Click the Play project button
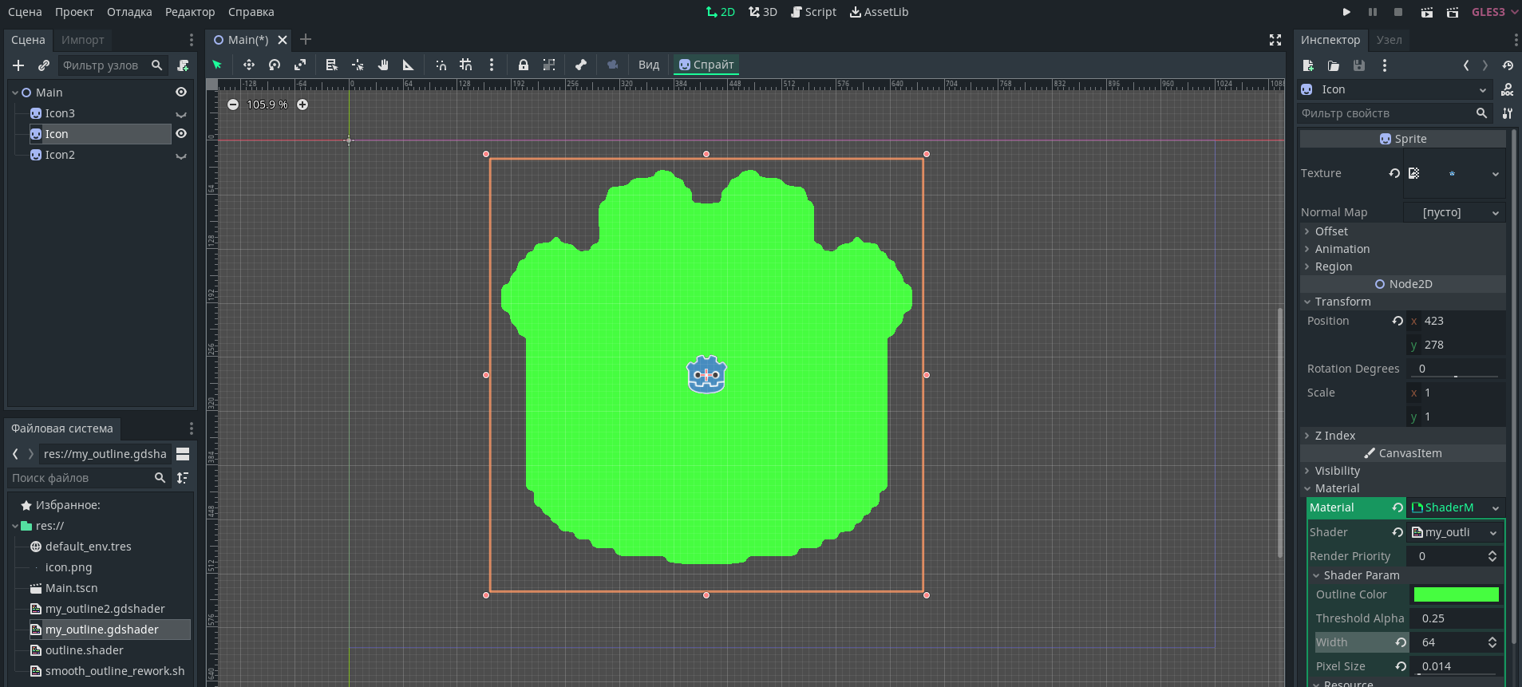The height and width of the screenshot is (687, 1522). pyautogui.click(x=1346, y=12)
